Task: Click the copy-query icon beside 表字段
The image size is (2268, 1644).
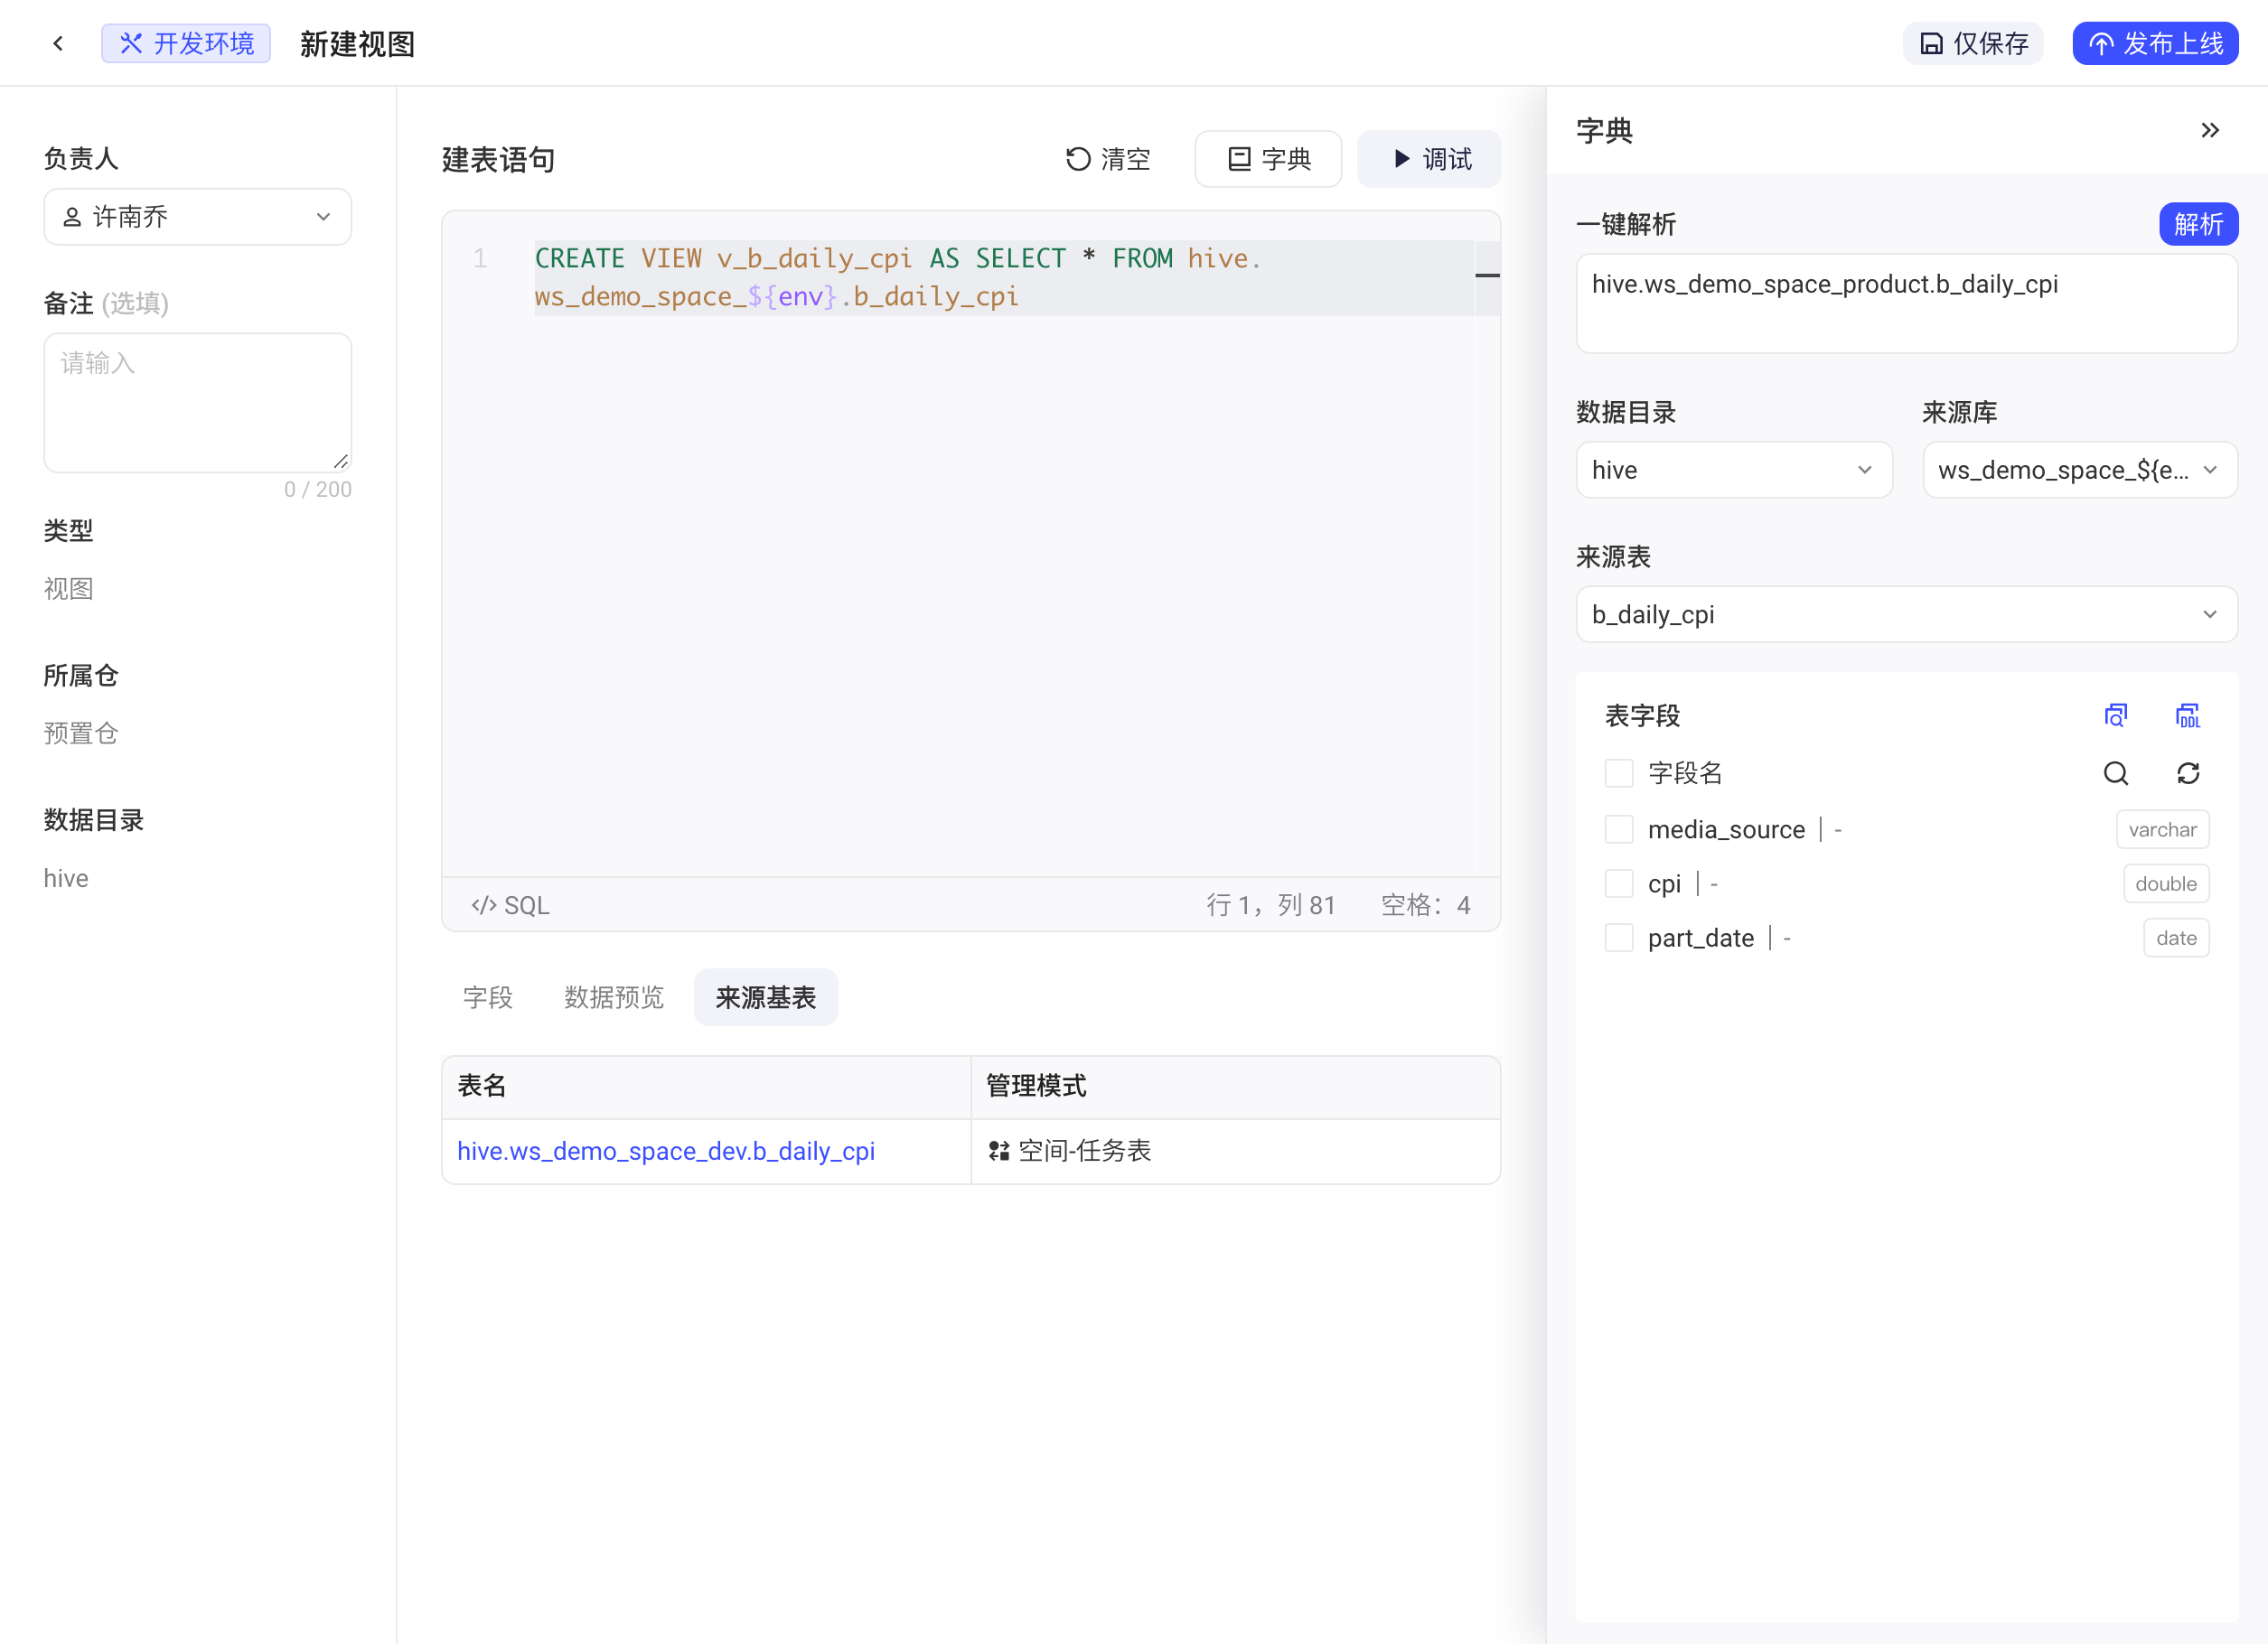Action: (x=2116, y=715)
